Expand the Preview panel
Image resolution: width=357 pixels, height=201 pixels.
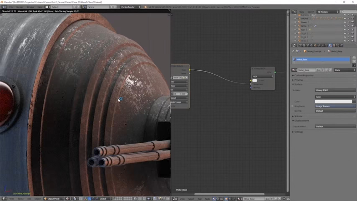pos(298,80)
